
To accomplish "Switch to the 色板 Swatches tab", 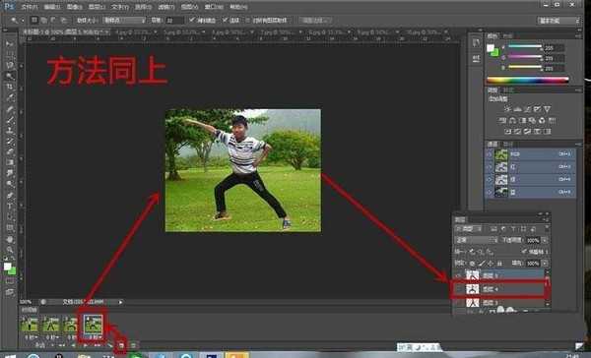I will click(508, 36).
